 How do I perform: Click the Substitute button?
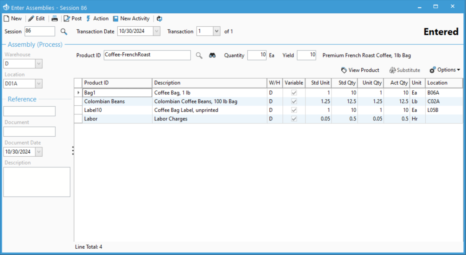click(x=404, y=70)
